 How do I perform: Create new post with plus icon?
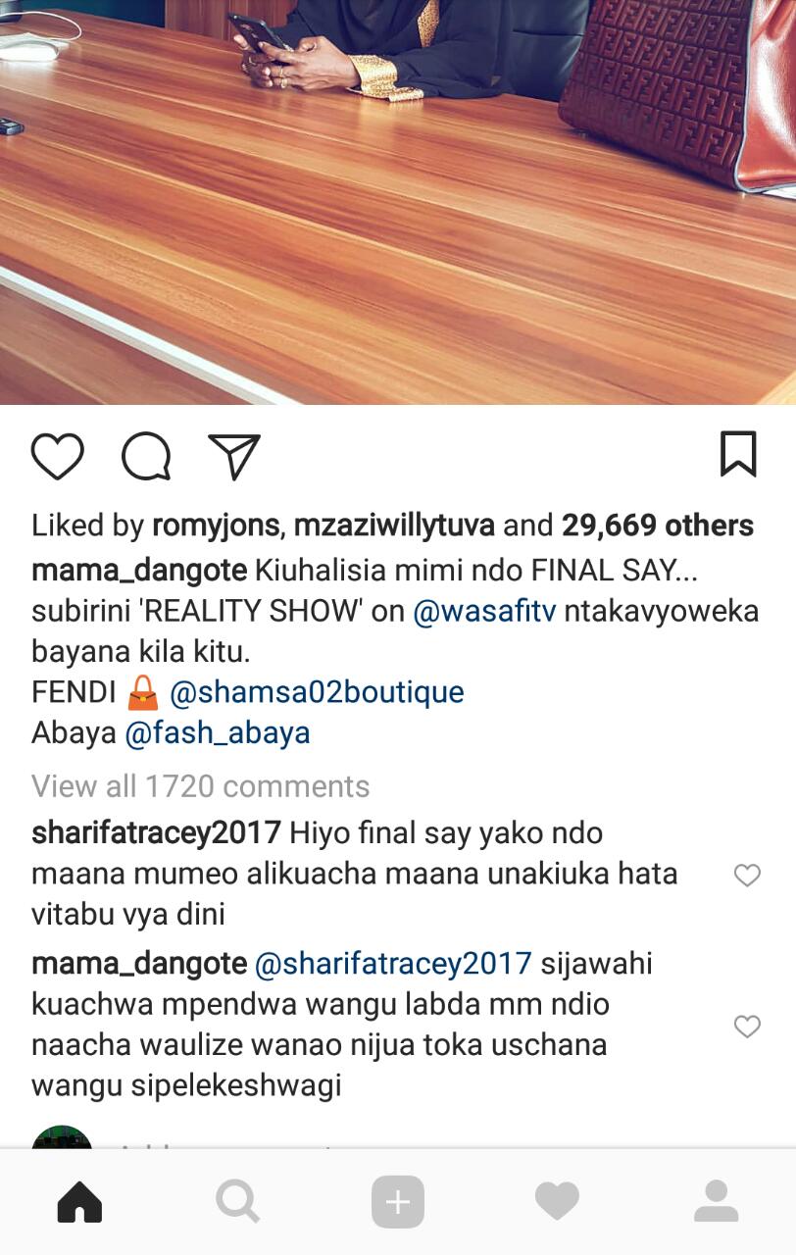tap(398, 1201)
